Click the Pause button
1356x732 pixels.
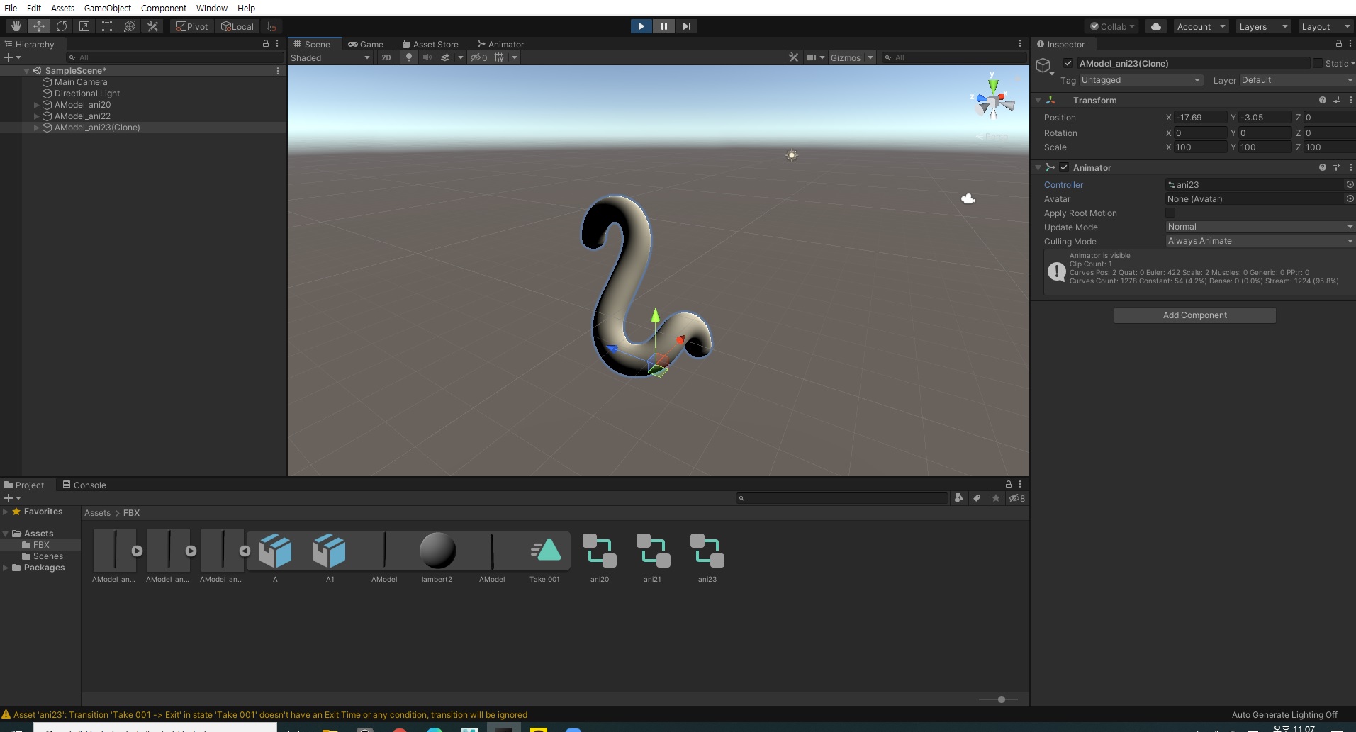coord(663,26)
